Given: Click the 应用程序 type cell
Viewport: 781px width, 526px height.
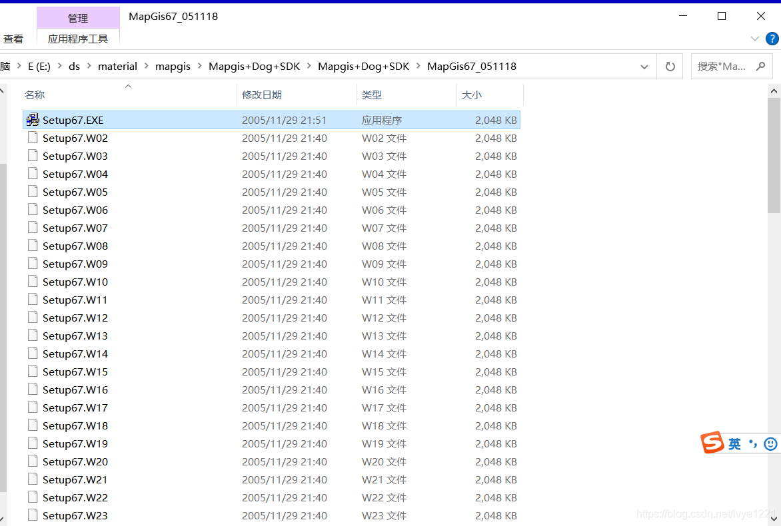Looking at the screenshot, I should (382, 120).
